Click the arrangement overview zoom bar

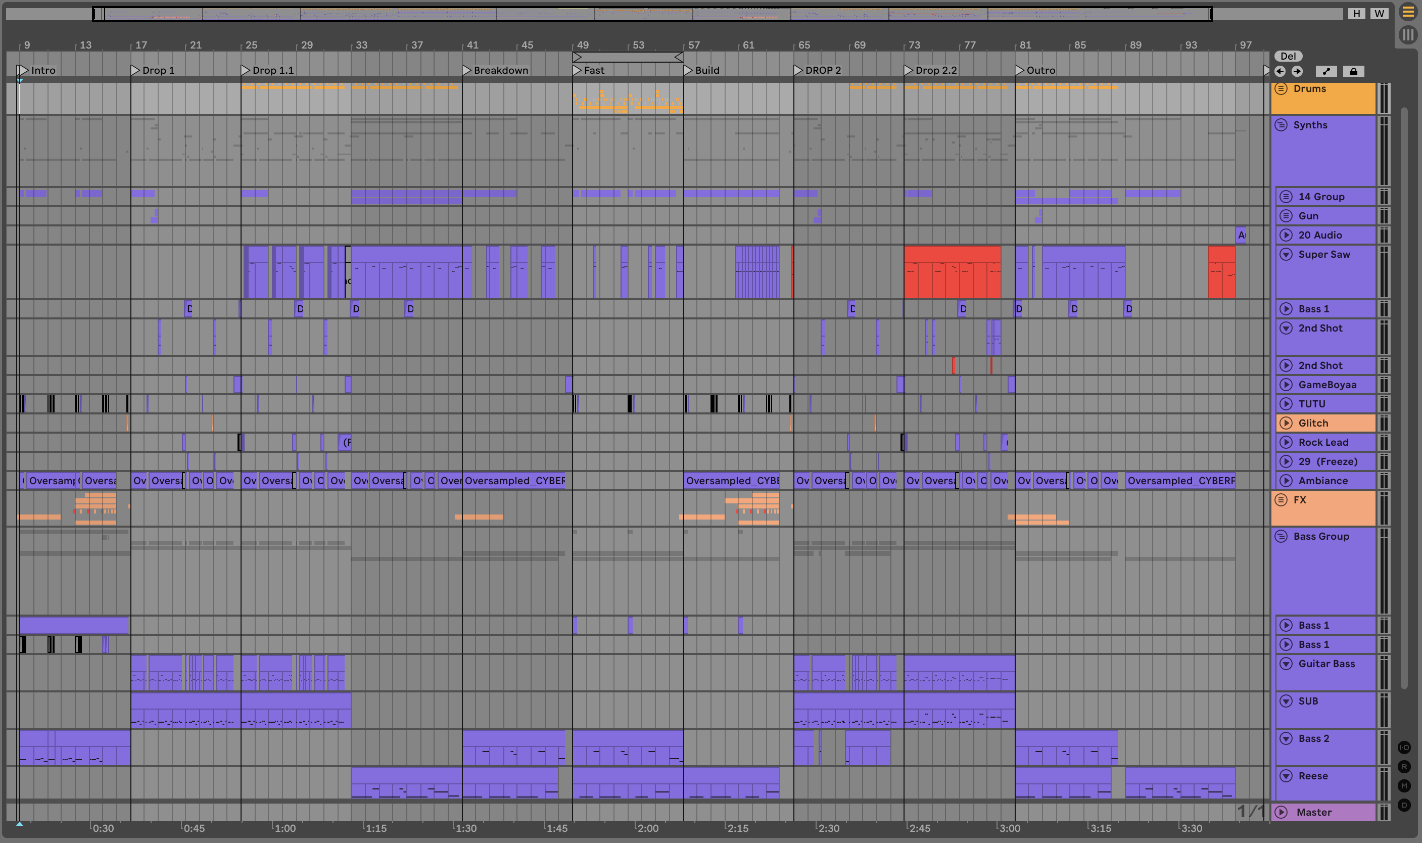click(x=652, y=14)
